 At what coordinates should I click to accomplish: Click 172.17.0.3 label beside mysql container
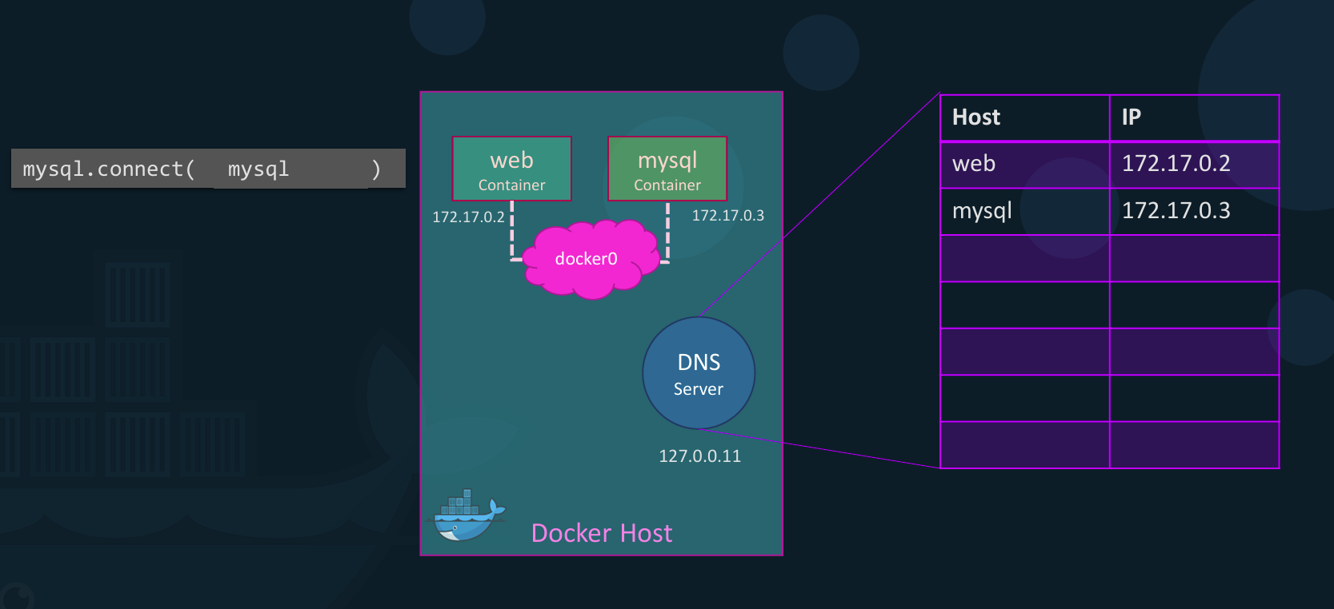click(x=727, y=216)
